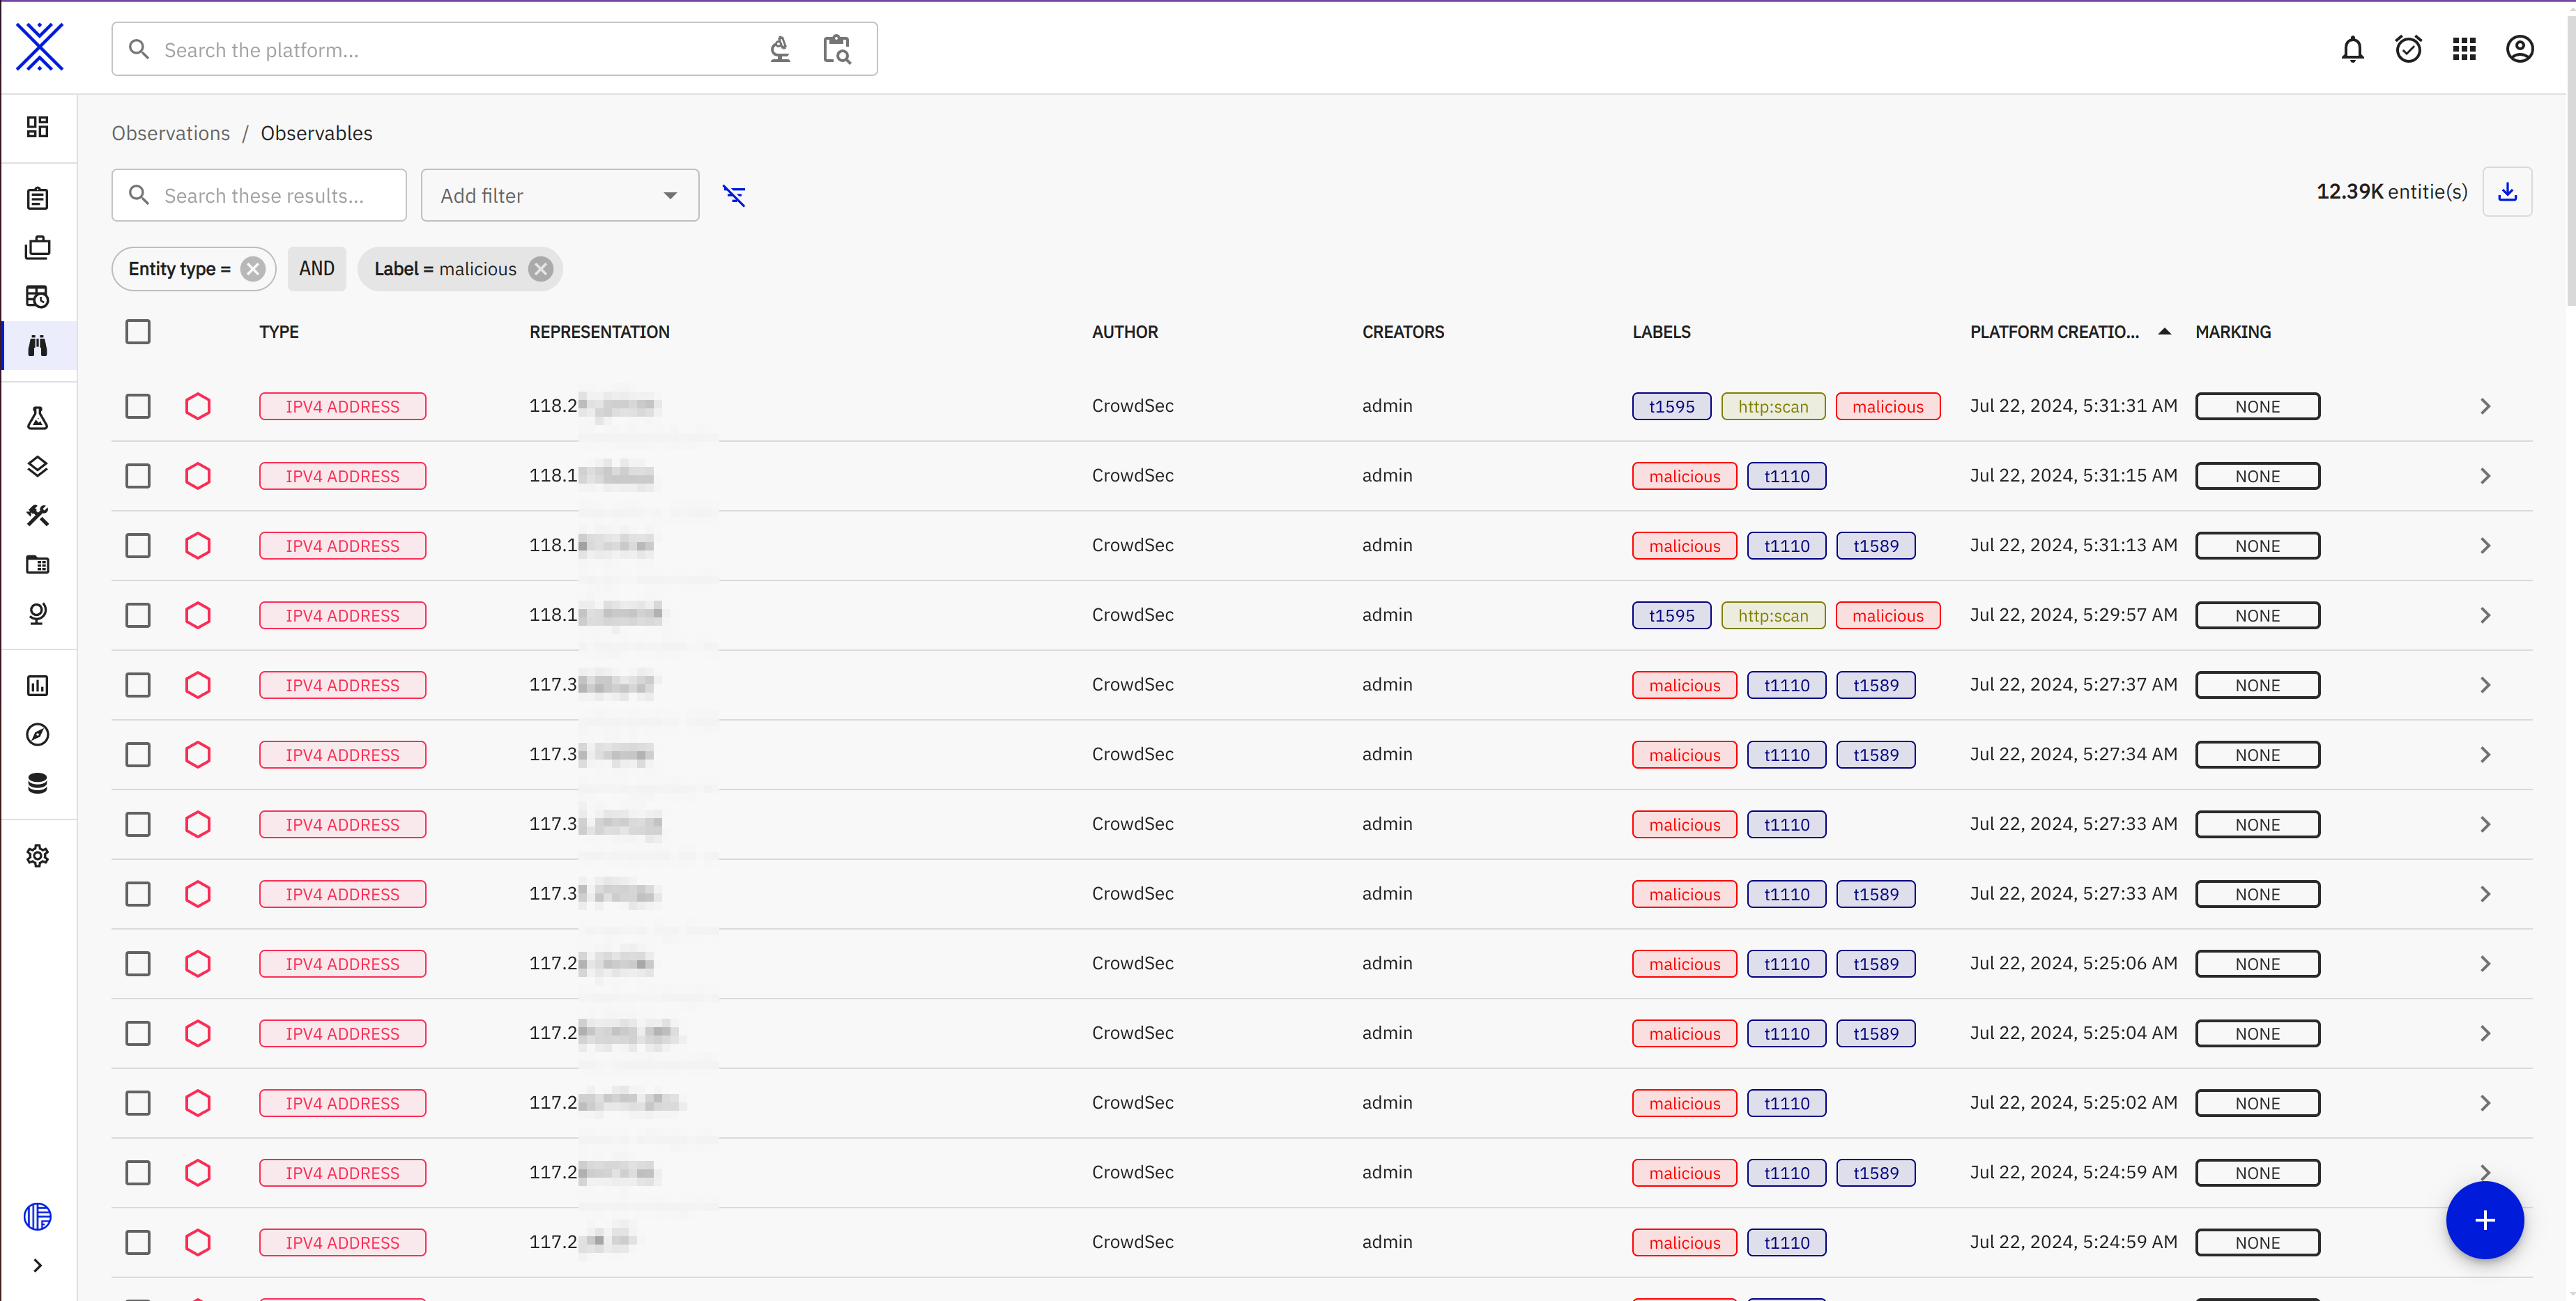Sort by Platform Creation column header
This screenshot has height=1301, width=2576.
(2055, 332)
